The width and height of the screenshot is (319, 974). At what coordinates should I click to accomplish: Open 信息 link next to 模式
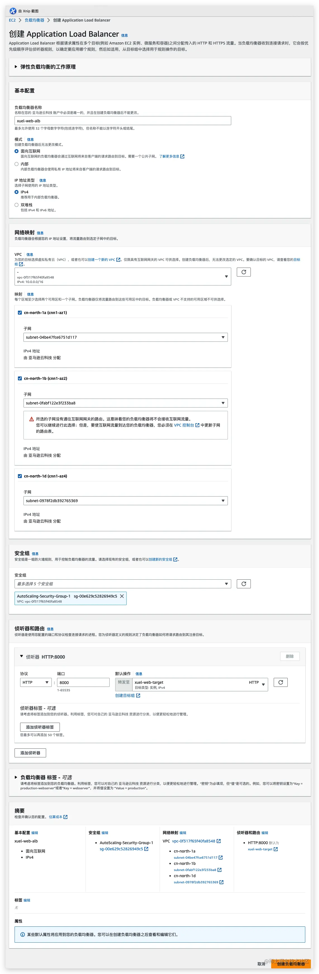coord(30,139)
